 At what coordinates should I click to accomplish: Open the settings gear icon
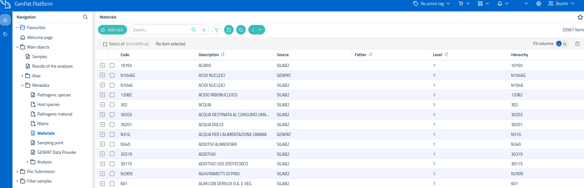pos(539,4)
